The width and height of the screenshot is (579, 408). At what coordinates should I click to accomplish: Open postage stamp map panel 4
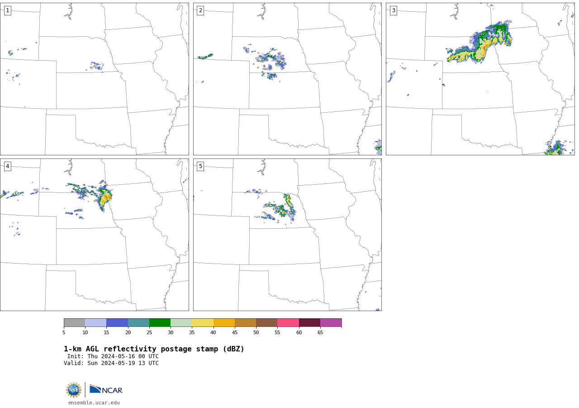[95, 235]
